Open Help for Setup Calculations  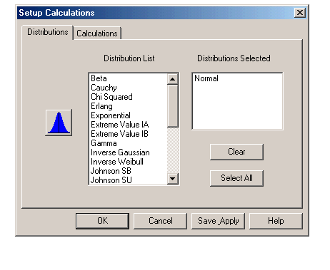pyautogui.click(x=276, y=221)
